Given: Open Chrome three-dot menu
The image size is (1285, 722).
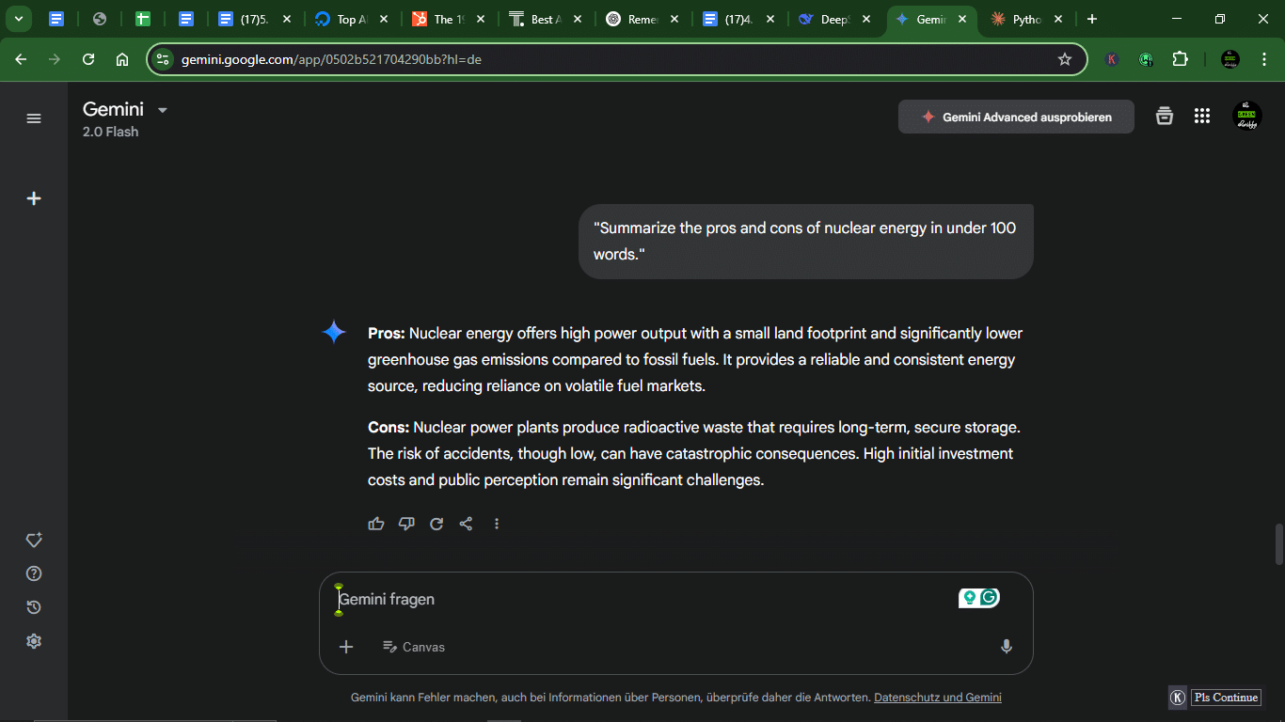Looking at the screenshot, I should coord(1263,59).
